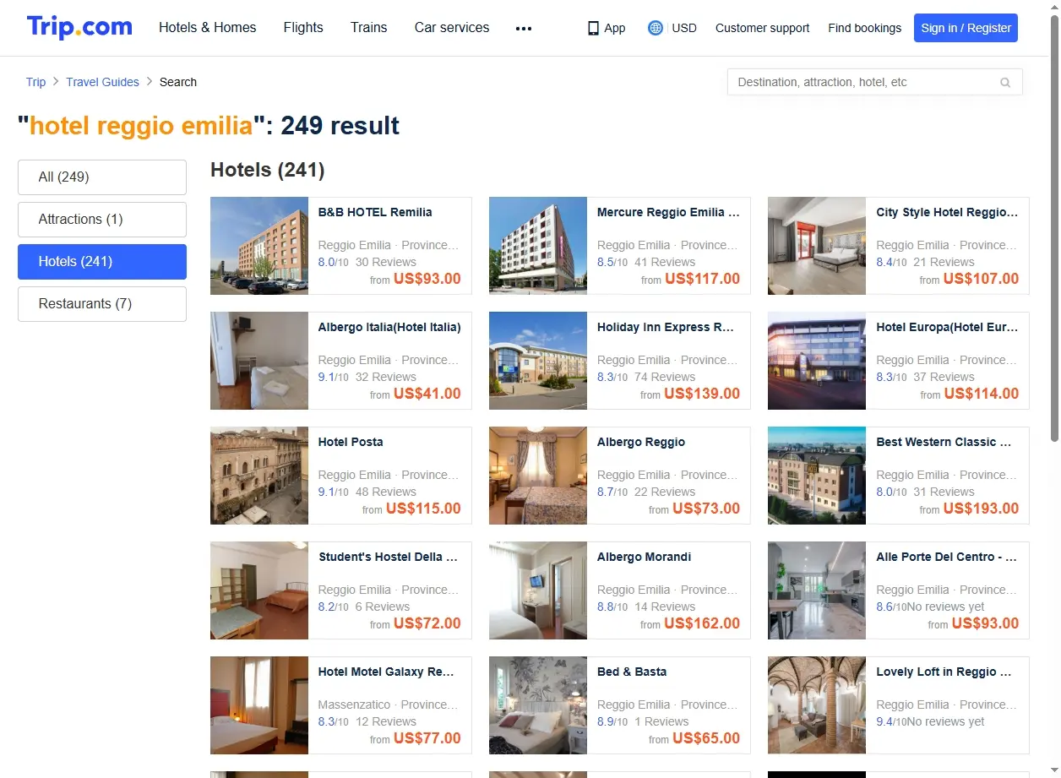Open Hotel Motel Galaxy photo
The image size is (1061, 778).
(259, 705)
